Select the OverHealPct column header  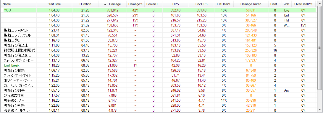[x=304, y=4]
